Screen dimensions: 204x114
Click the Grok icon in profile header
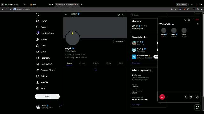119,15
